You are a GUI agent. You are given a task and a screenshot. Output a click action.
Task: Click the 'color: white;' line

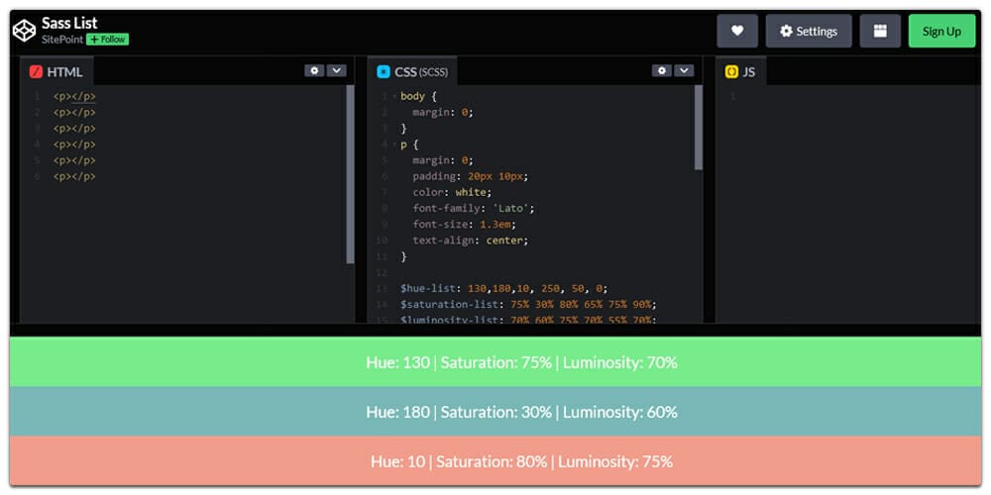coord(452,192)
